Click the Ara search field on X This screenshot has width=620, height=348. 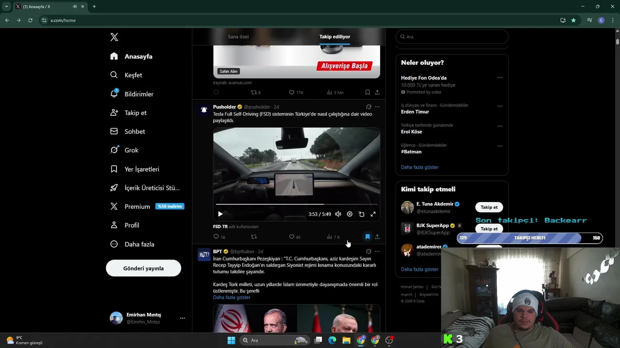tap(452, 37)
